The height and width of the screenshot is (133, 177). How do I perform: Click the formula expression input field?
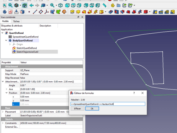coord(108,104)
